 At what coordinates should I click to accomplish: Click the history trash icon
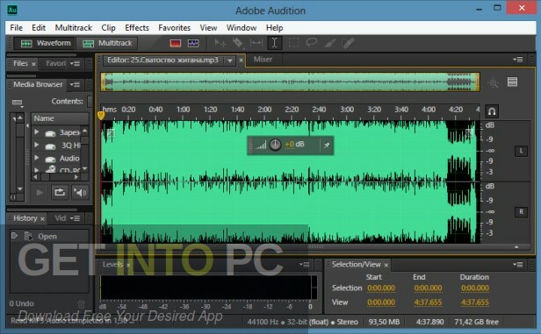coord(81,304)
